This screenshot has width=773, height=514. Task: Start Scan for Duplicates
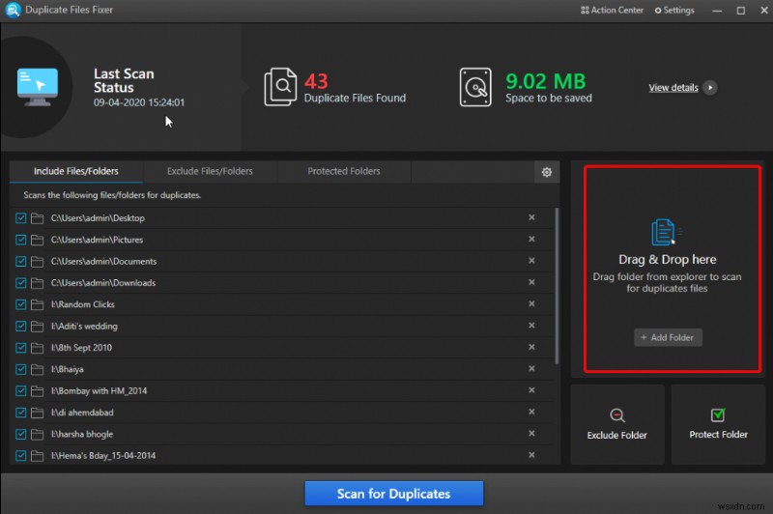(x=394, y=494)
